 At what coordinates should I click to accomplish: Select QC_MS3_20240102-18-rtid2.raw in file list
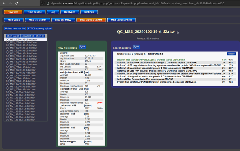coord(21,42)
